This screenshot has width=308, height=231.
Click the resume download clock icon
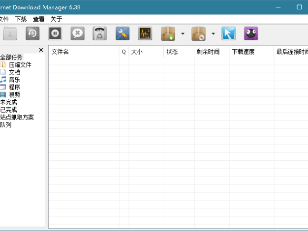click(32, 33)
